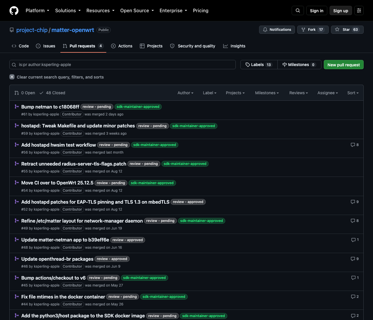Open comments on Bump actions/checkout to v6

click(355, 278)
